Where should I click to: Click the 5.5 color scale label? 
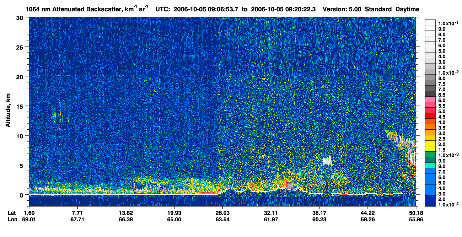(x=442, y=106)
